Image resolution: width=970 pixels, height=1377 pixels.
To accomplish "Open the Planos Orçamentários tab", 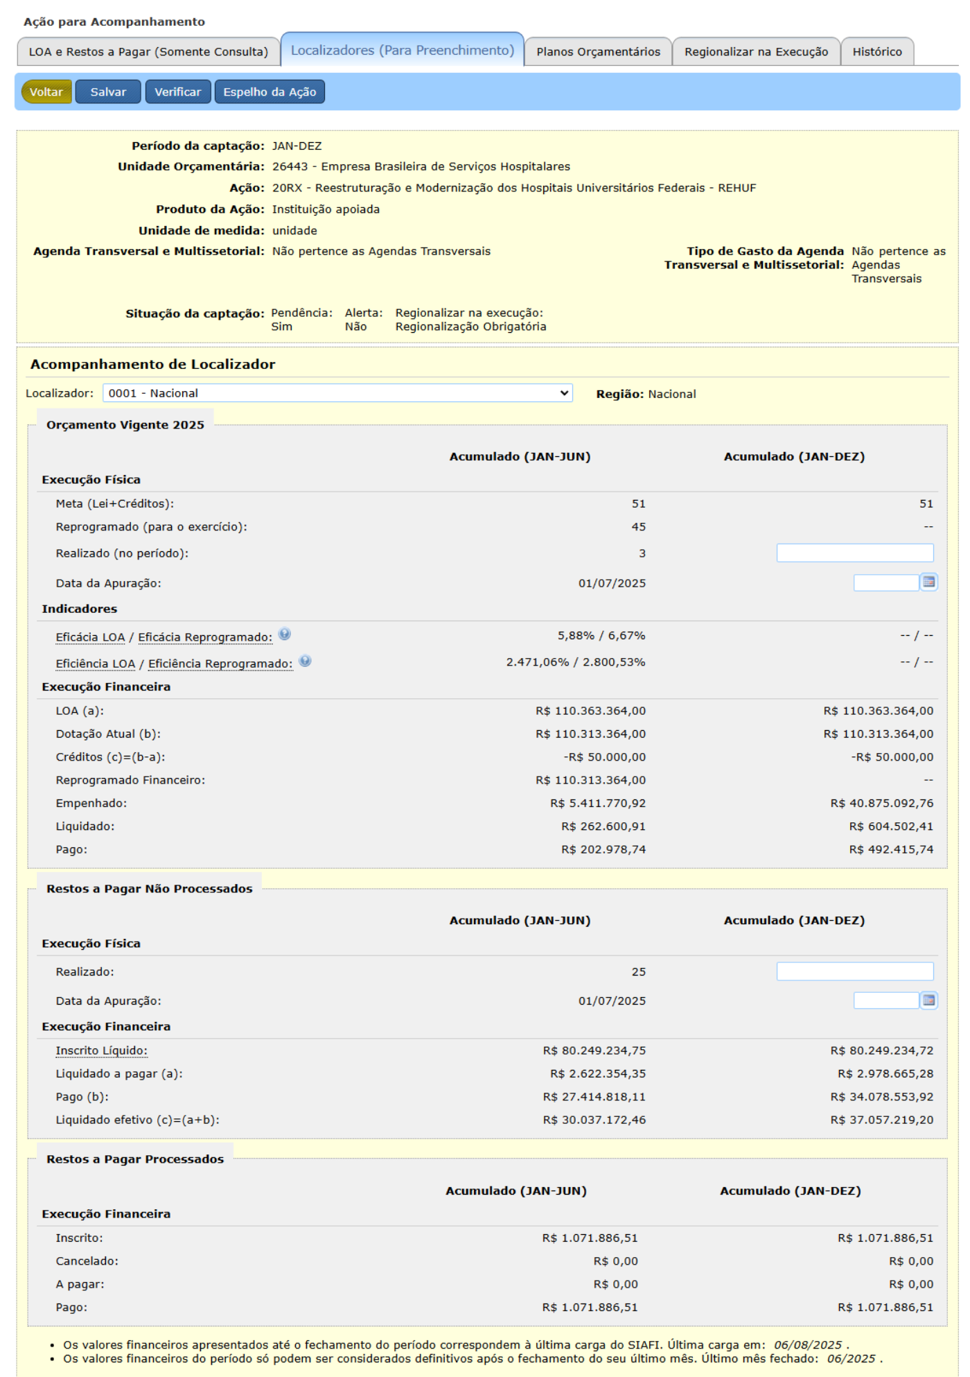I will (x=598, y=52).
